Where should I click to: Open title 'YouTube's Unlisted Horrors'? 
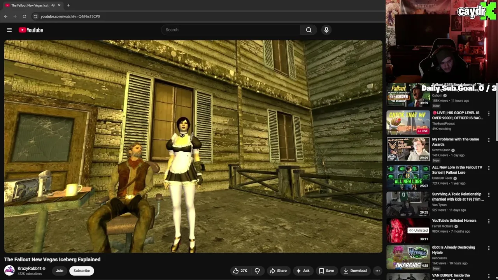click(x=454, y=220)
